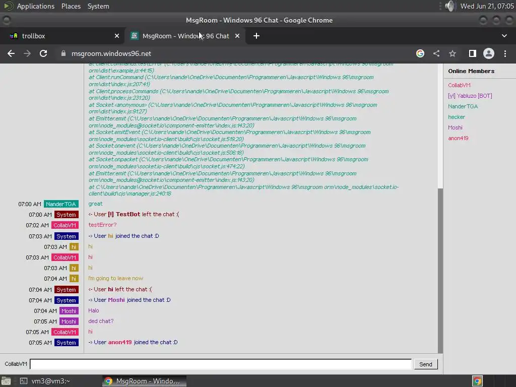Open the Chrome profile avatar
516x387 pixels.
tap(488, 53)
